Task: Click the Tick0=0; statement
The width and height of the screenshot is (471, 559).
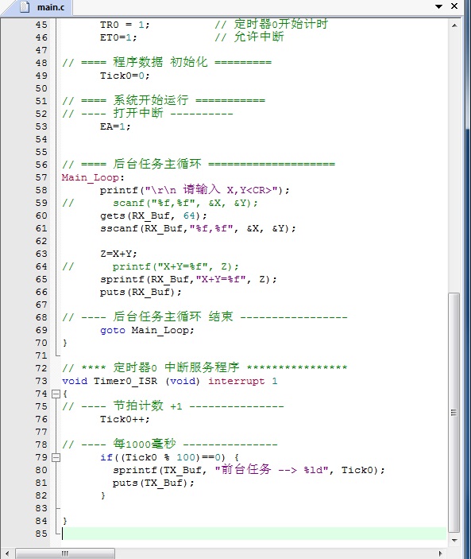Action: [125, 76]
